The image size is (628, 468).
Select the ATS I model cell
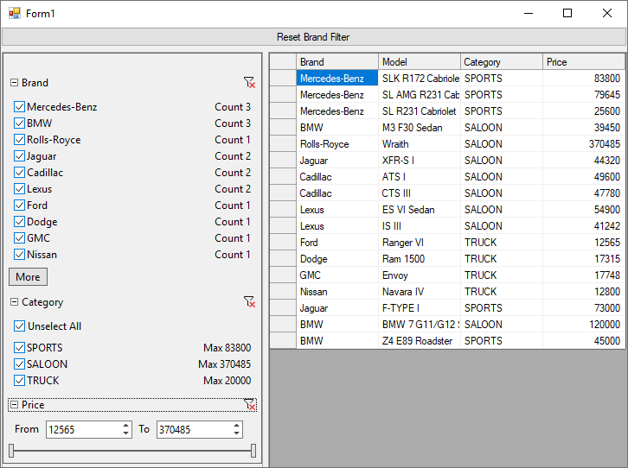click(420, 177)
